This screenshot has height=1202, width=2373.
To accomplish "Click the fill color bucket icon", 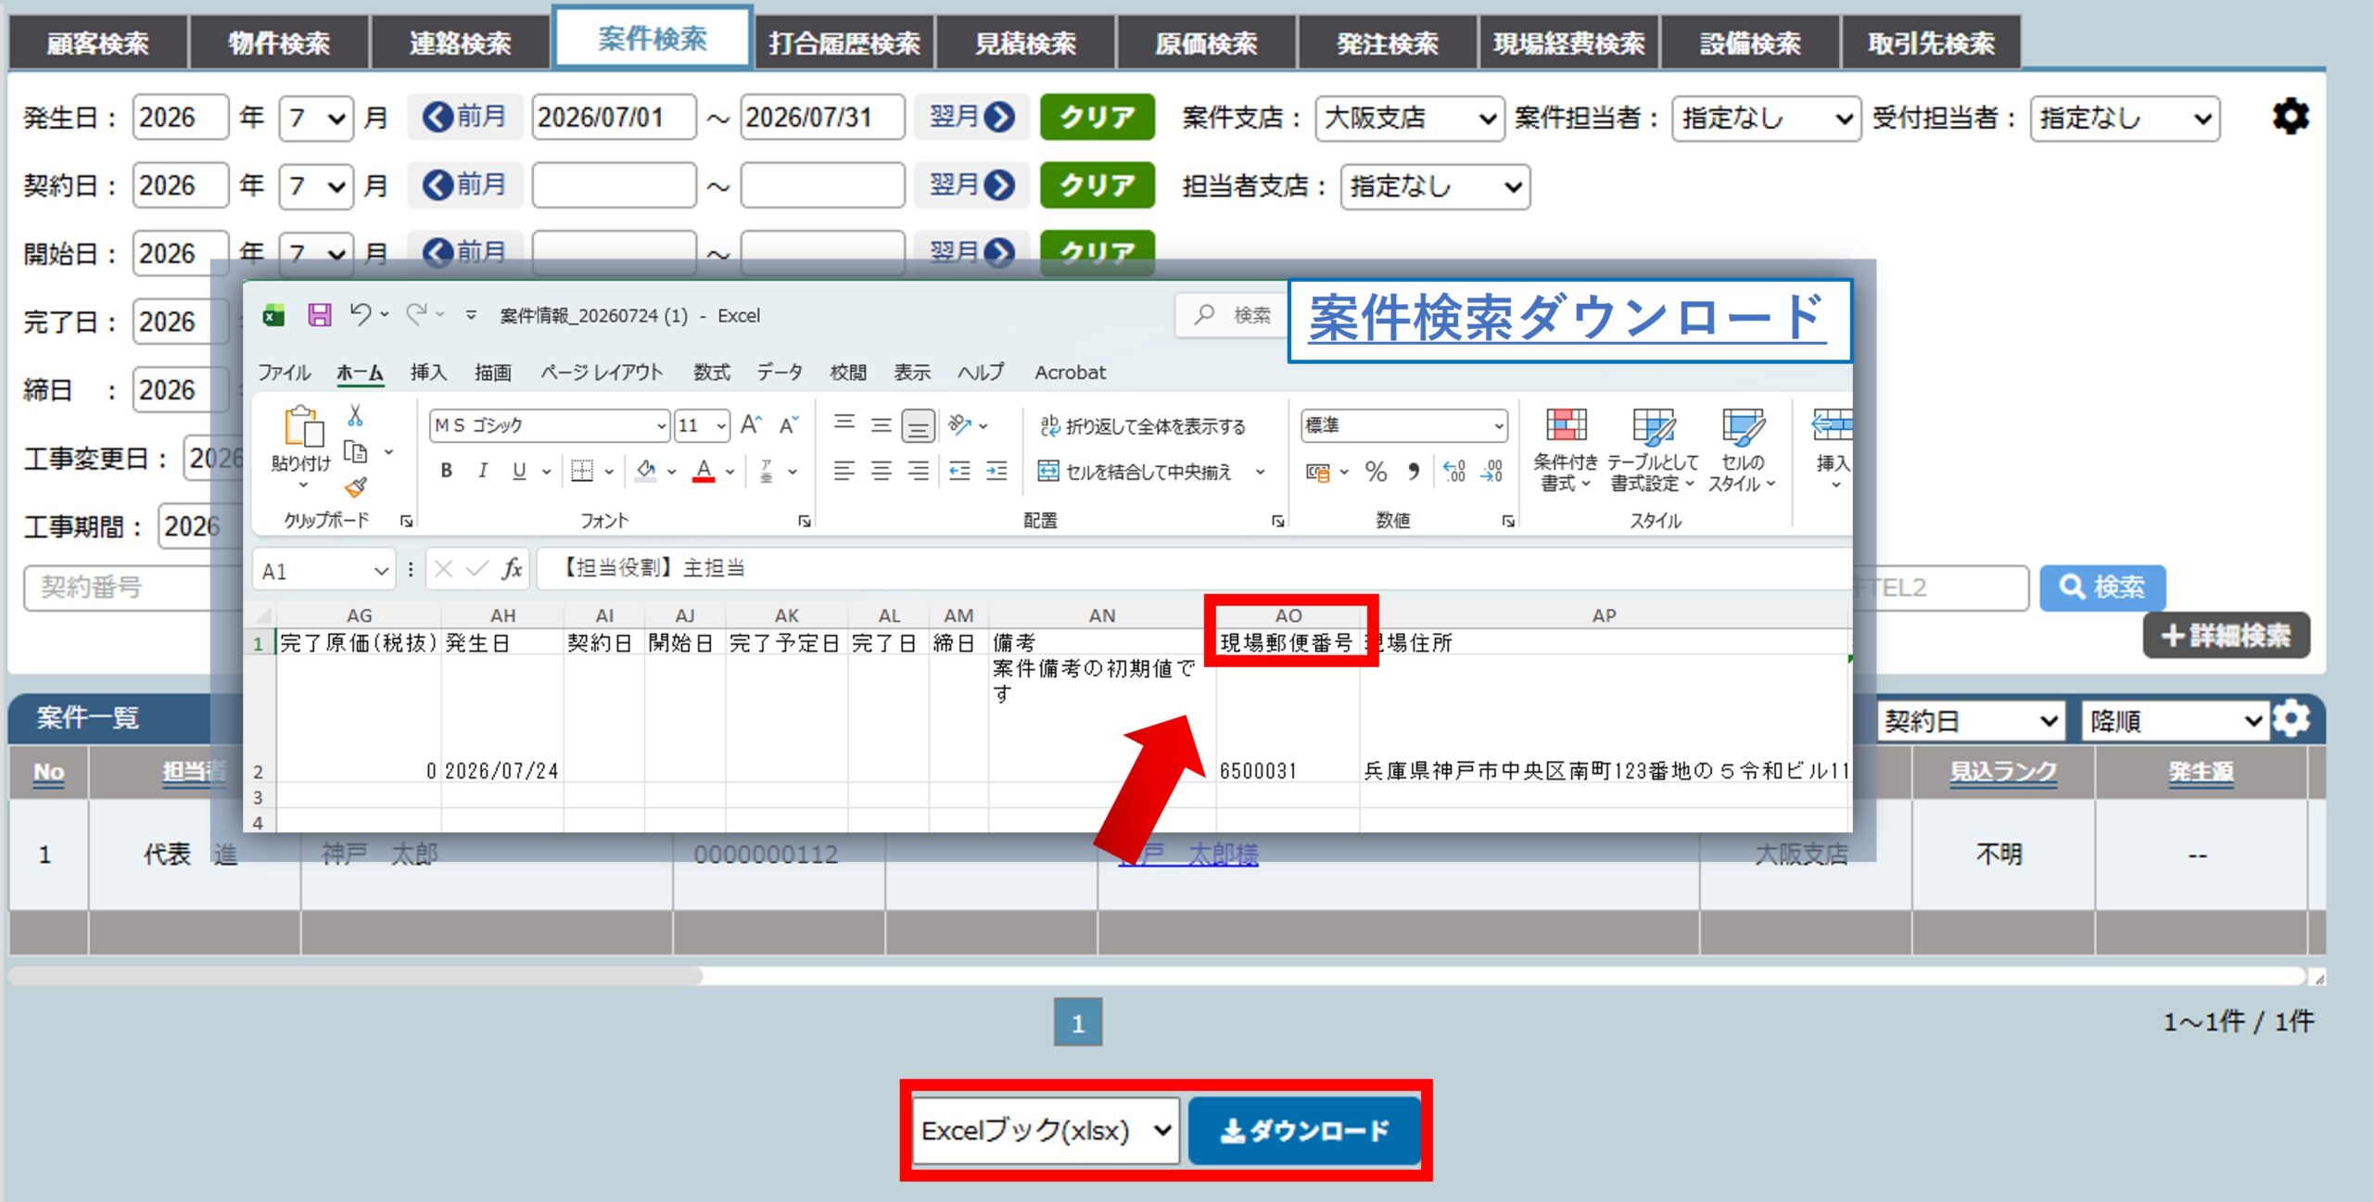I will [x=647, y=471].
